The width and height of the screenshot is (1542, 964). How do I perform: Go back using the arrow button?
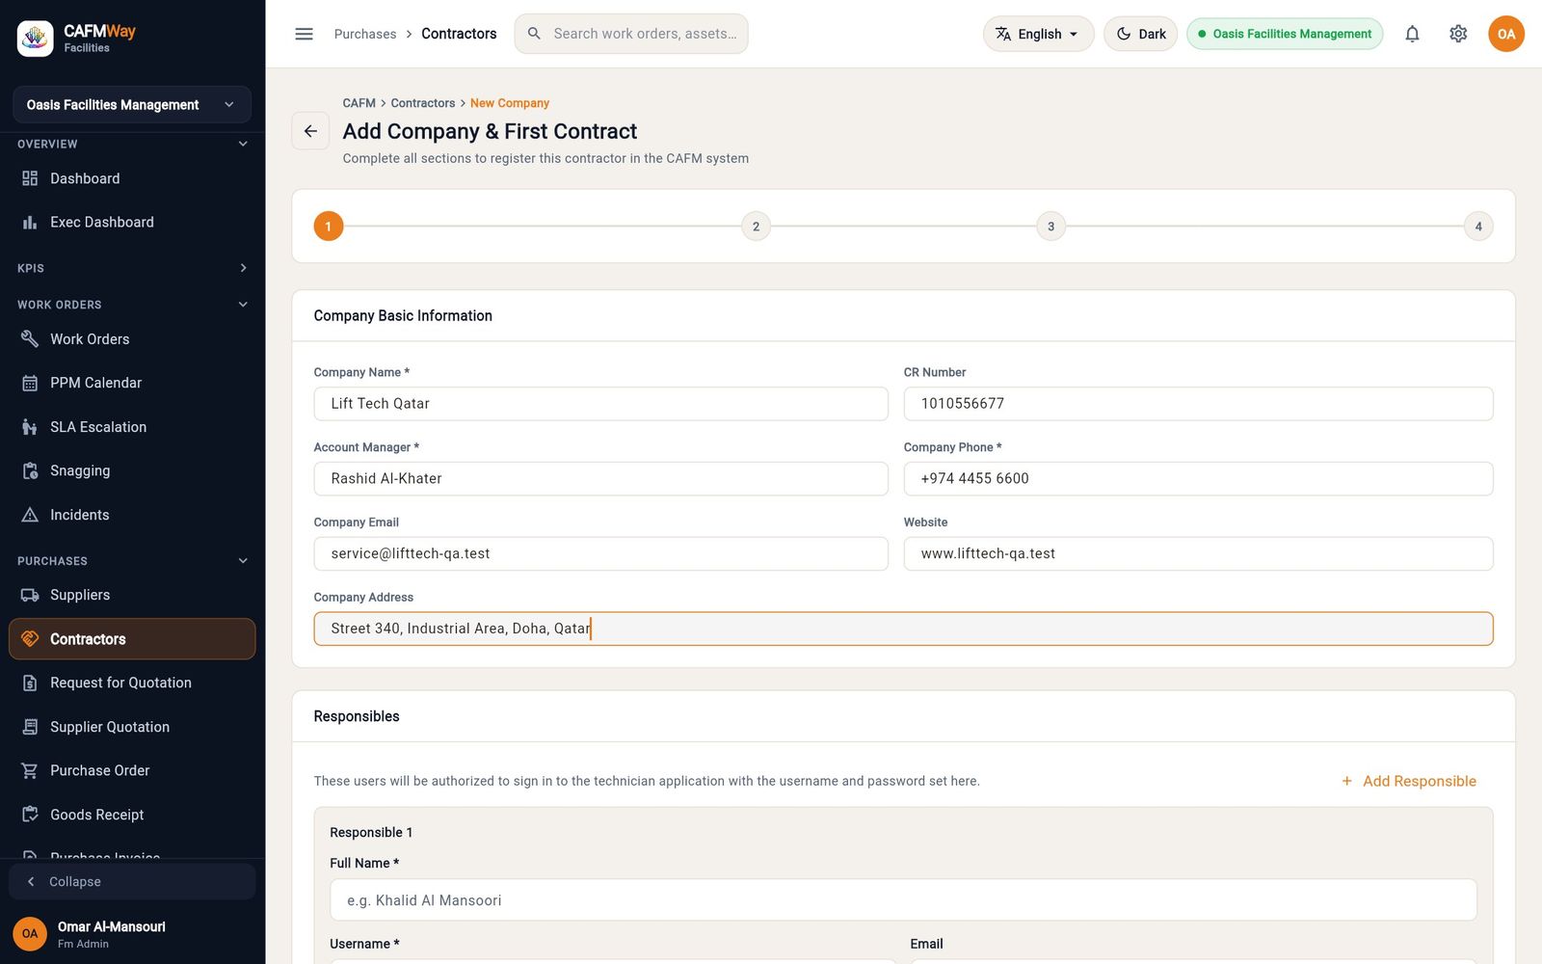310,131
